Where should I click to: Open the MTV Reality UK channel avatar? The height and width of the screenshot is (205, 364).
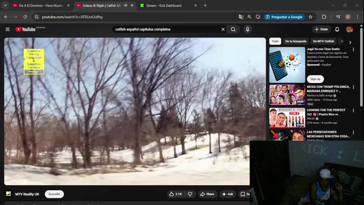(9, 194)
